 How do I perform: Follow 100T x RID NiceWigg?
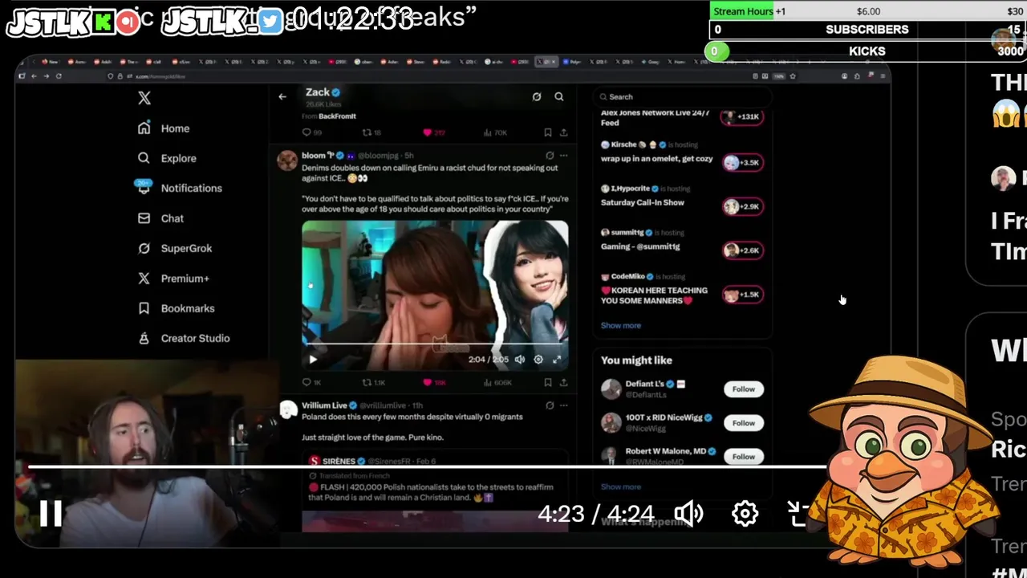coord(743,423)
